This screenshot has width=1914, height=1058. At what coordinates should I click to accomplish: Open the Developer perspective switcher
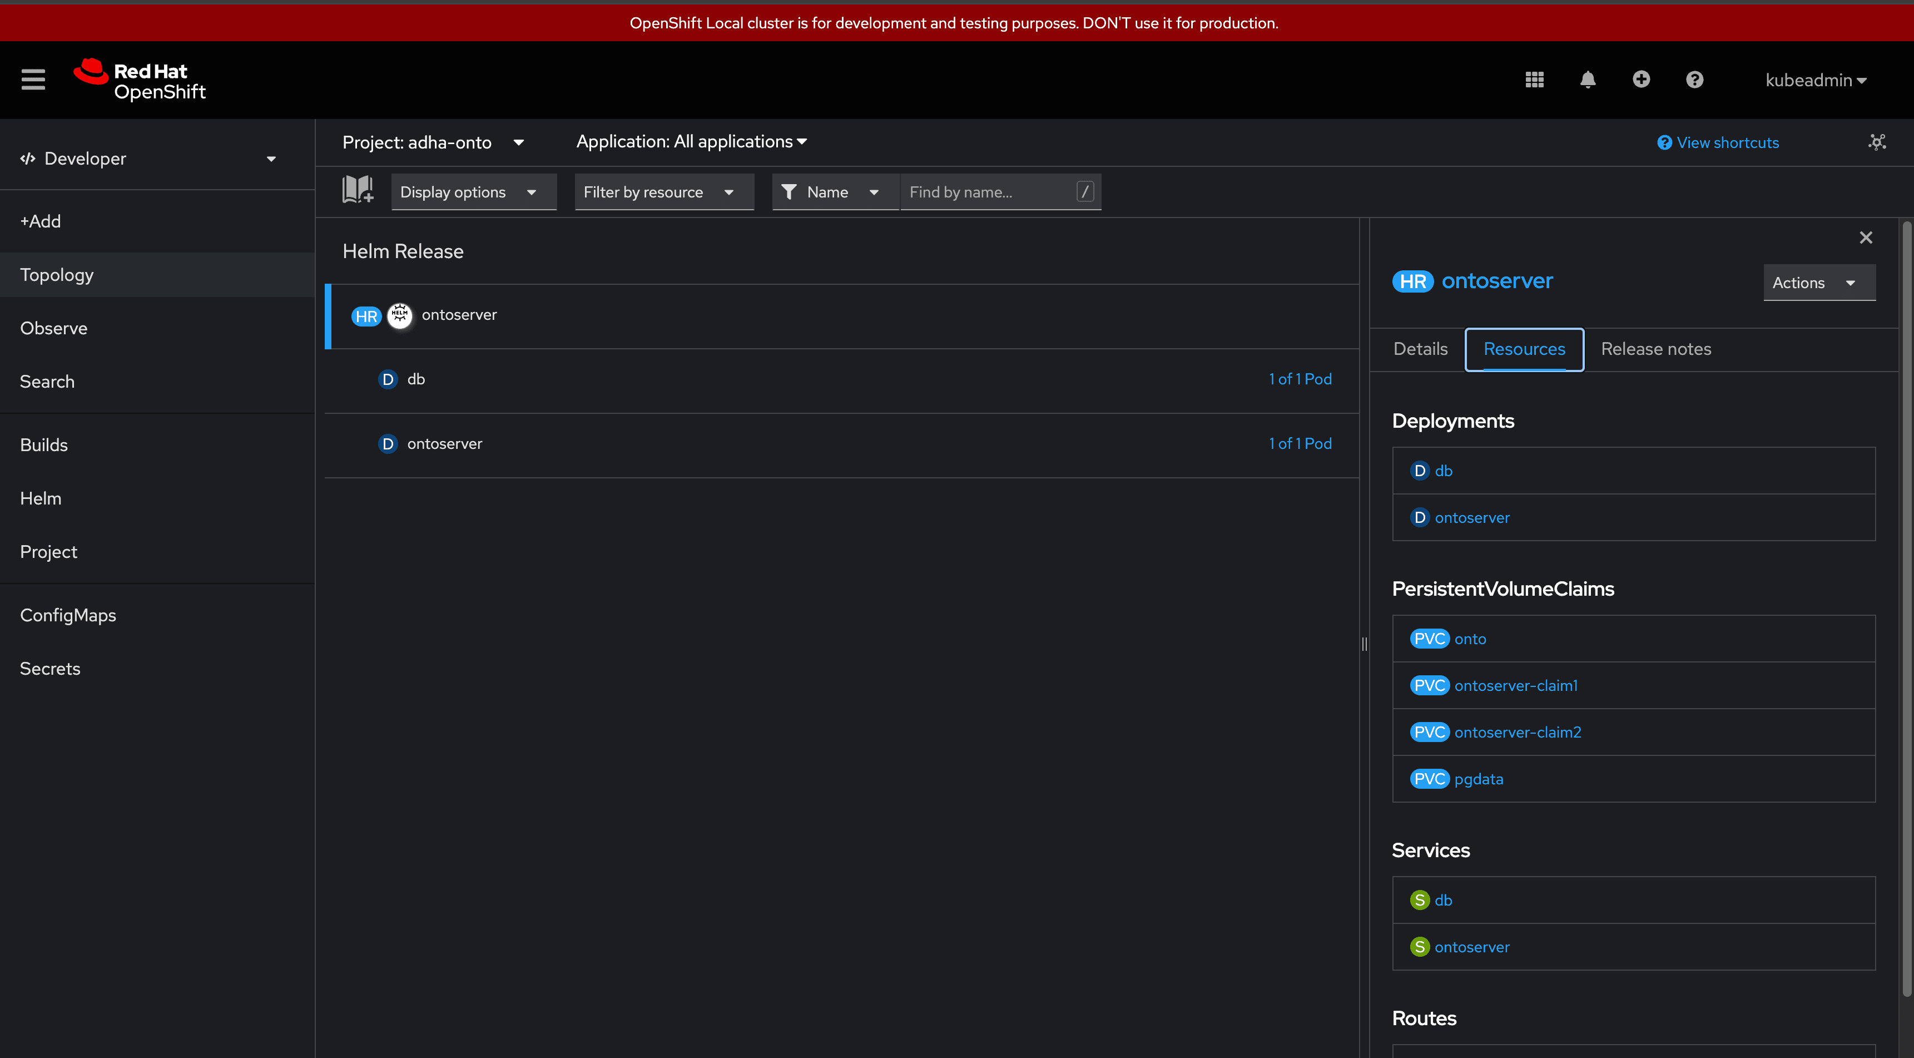pyautogui.click(x=148, y=159)
